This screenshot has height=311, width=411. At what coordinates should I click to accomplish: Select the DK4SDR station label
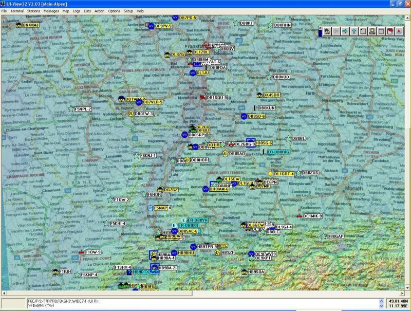coord(271,95)
